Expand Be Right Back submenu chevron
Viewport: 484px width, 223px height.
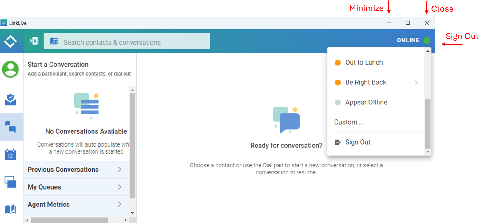[x=416, y=82]
